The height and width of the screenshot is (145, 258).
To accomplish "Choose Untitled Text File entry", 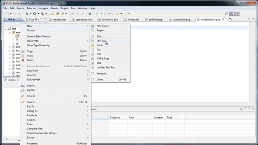I will click(x=110, y=67).
